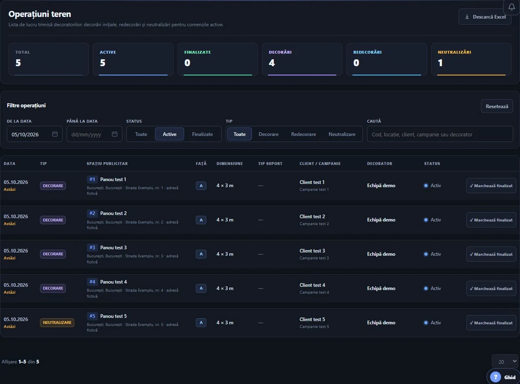Click the Până la data date field
Viewport: 520px width, 384px height.
[x=94, y=134]
